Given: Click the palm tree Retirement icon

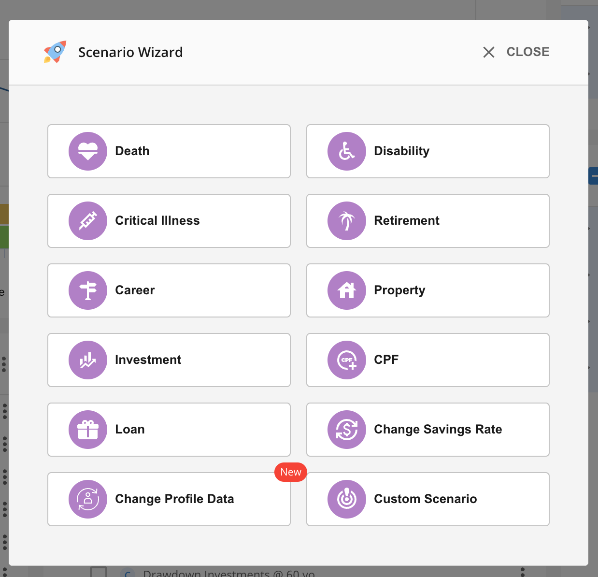Looking at the screenshot, I should tap(347, 221).
